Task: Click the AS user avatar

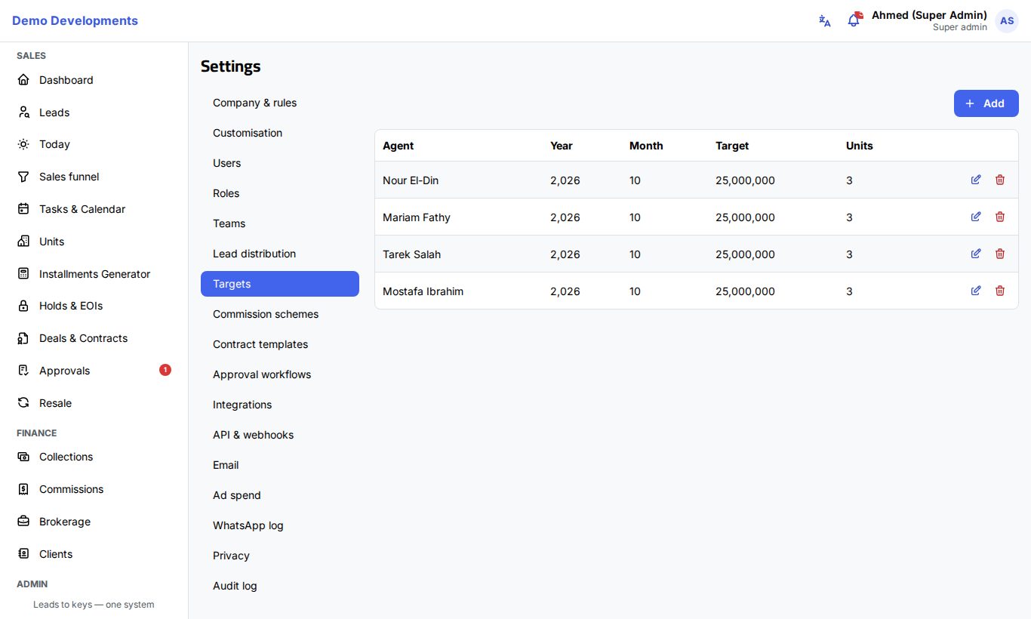Action: 1007,21
